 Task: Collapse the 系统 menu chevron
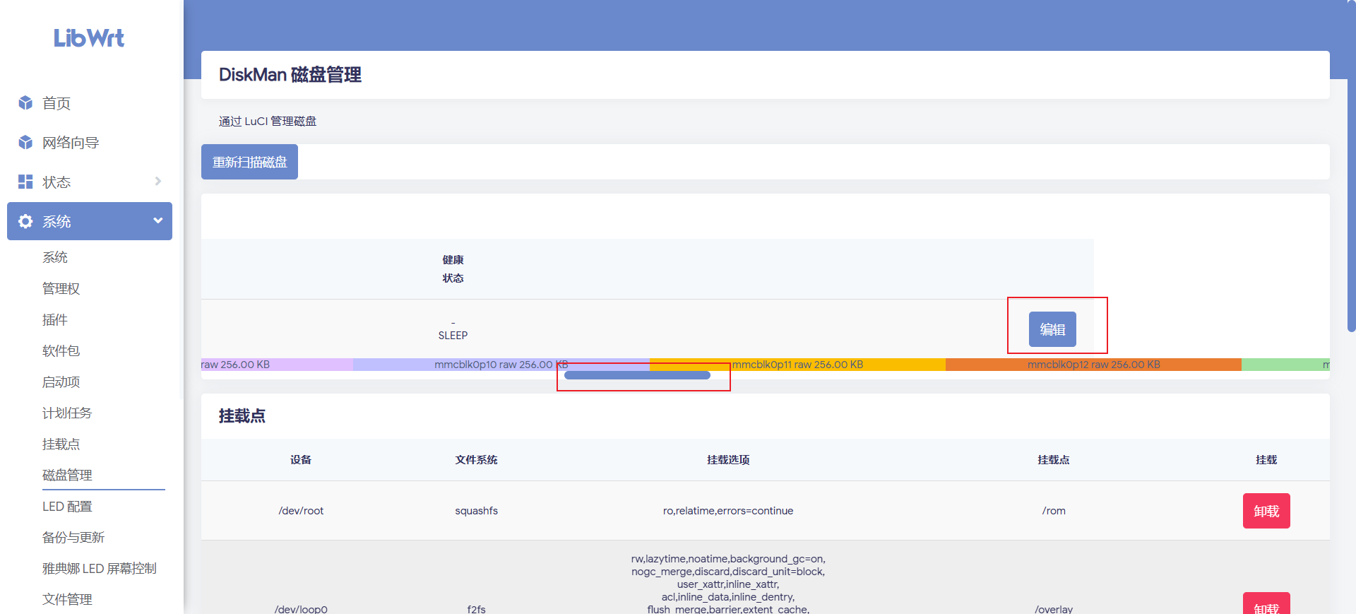coord(157,221)
